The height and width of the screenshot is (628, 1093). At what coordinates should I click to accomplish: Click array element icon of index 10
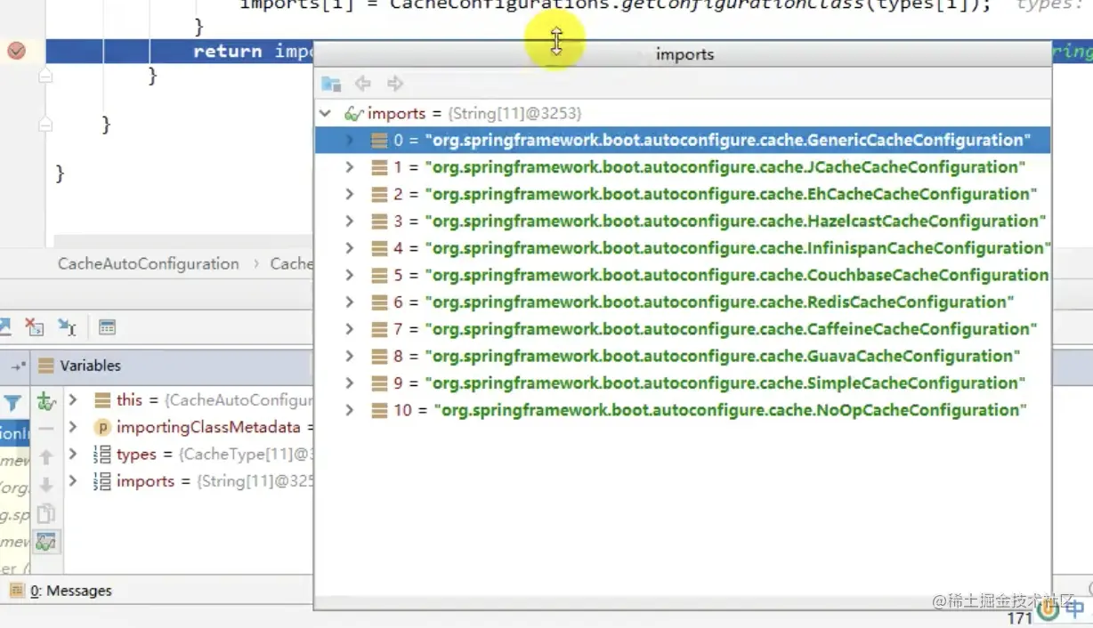[379, 410]
